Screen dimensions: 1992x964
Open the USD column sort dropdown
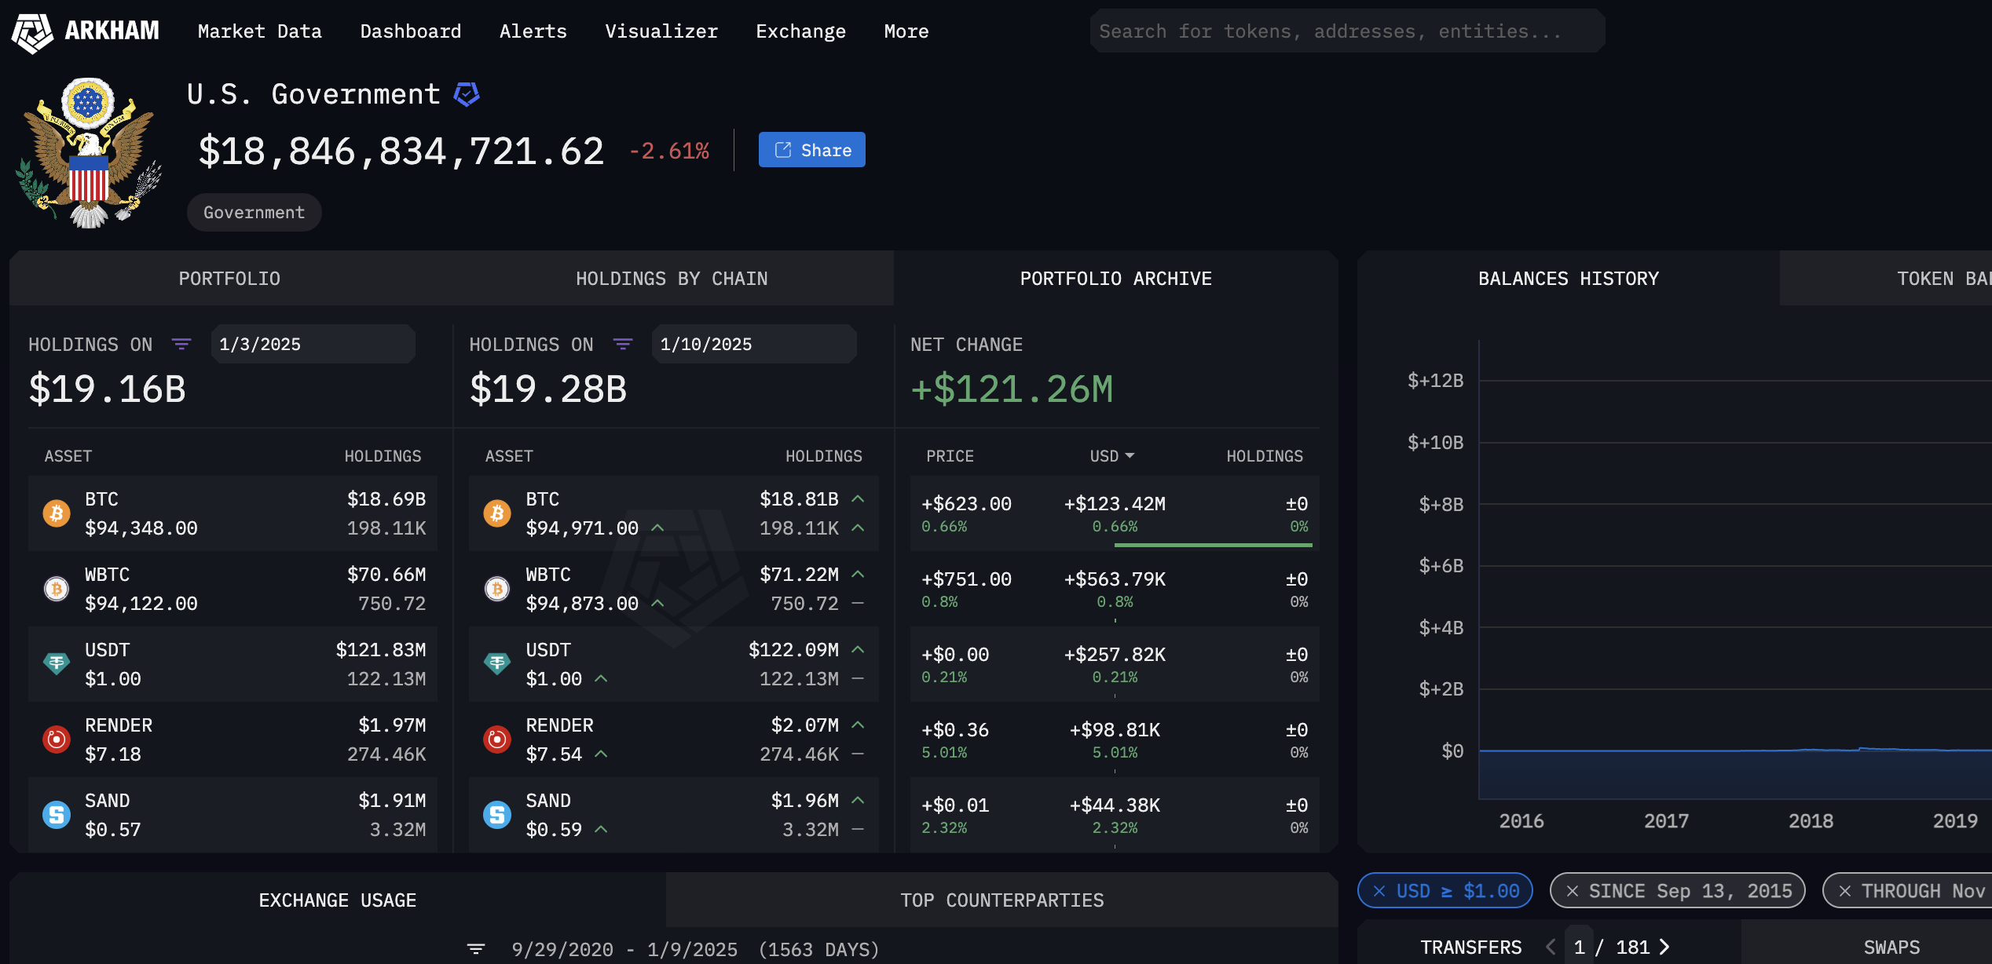[x=1111, y=456]
